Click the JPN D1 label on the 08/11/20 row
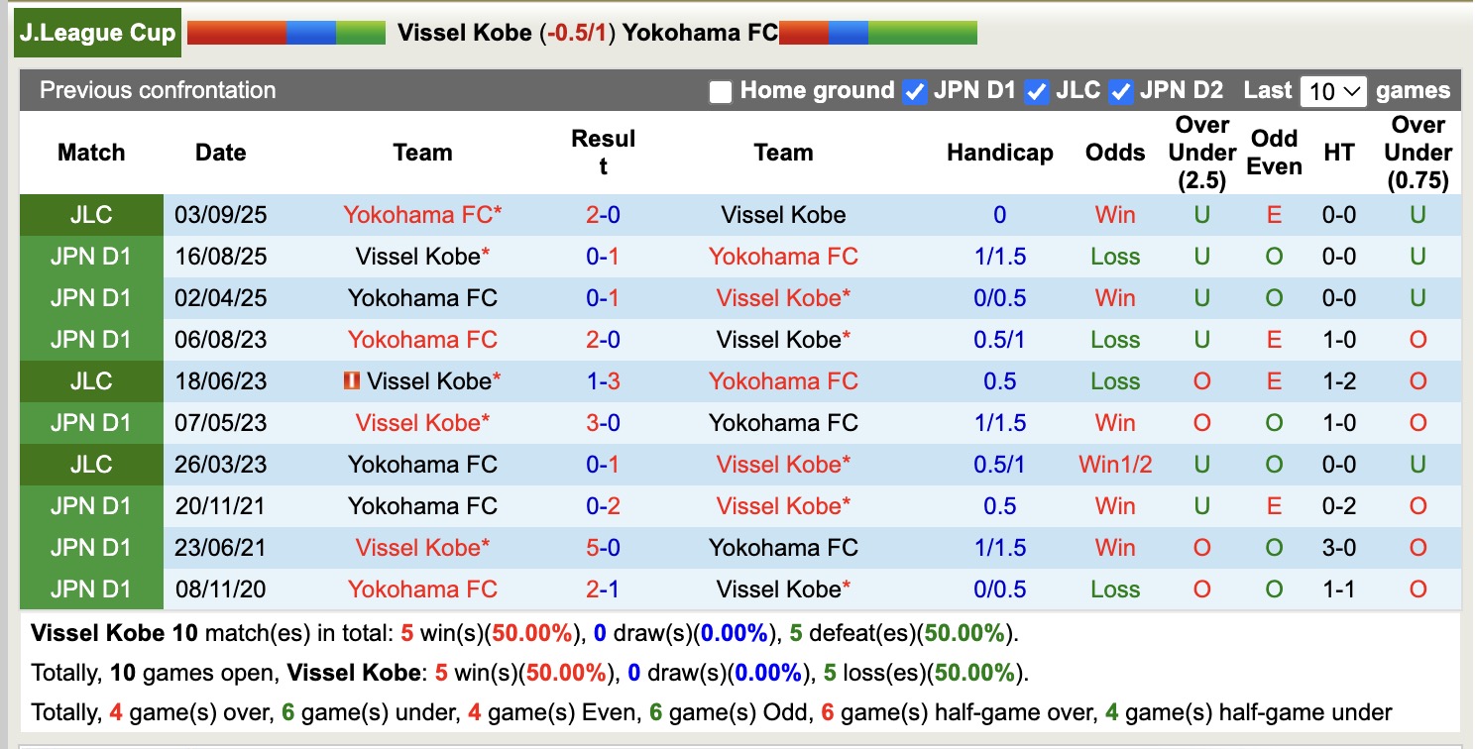1475x749 pixels. [x=90, y=588]
